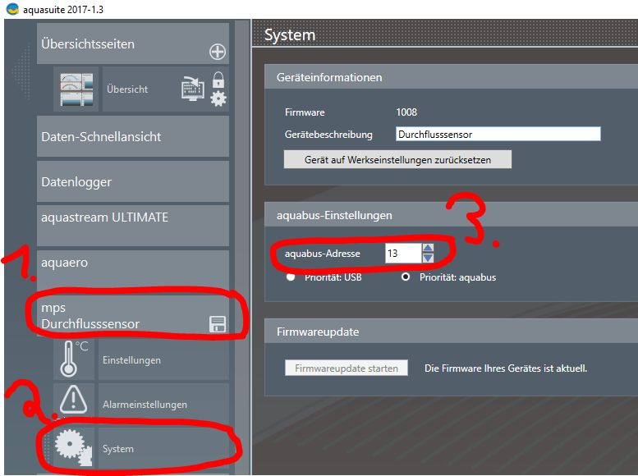
Task: Click into the Gerätebeschreibung text field
Action: (497, 134)
